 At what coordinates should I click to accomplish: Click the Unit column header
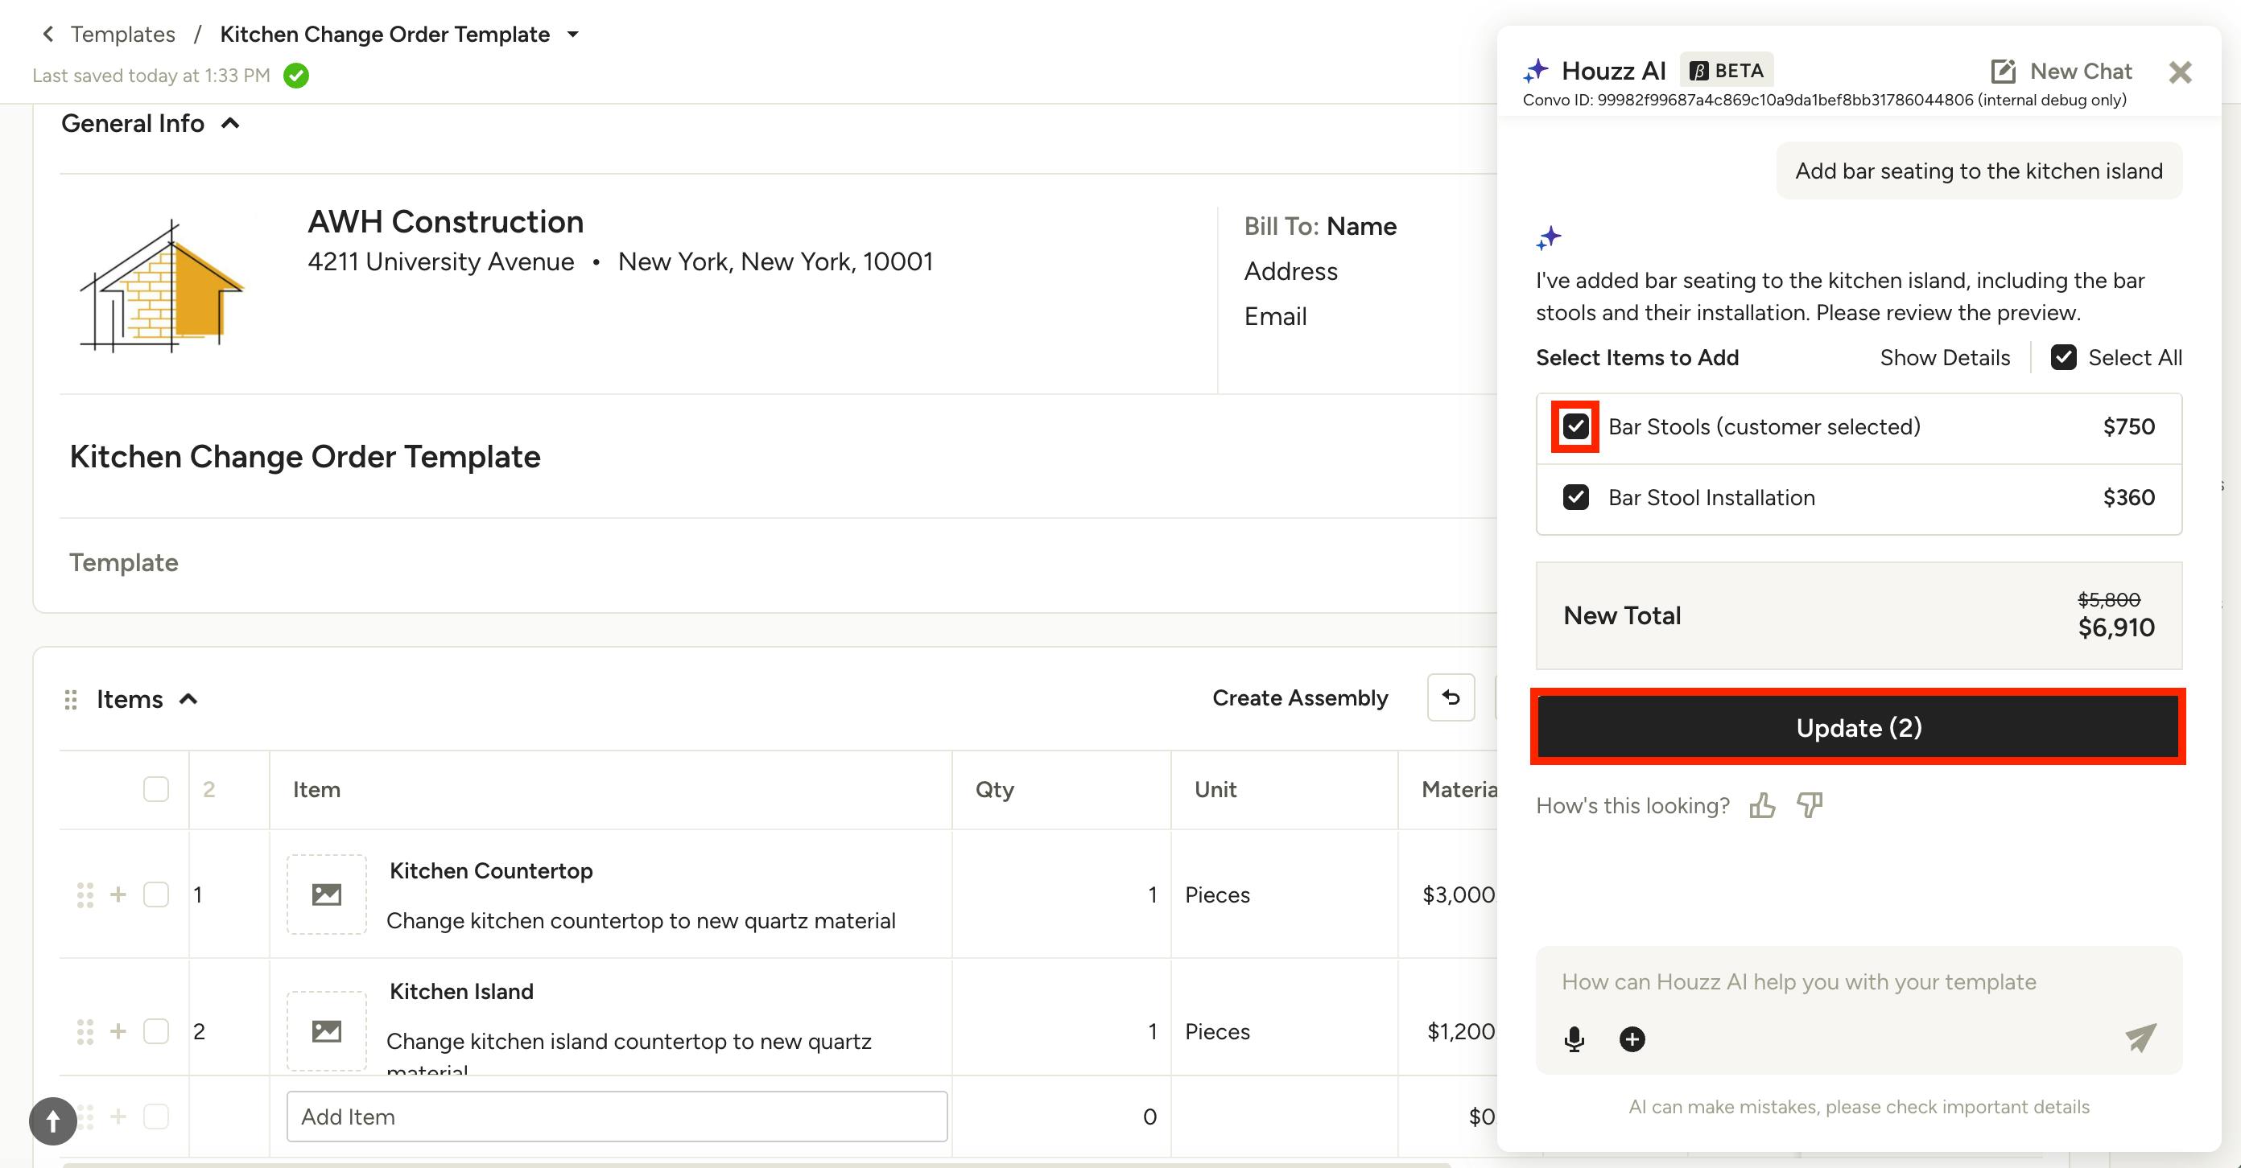coord(1215,789)
